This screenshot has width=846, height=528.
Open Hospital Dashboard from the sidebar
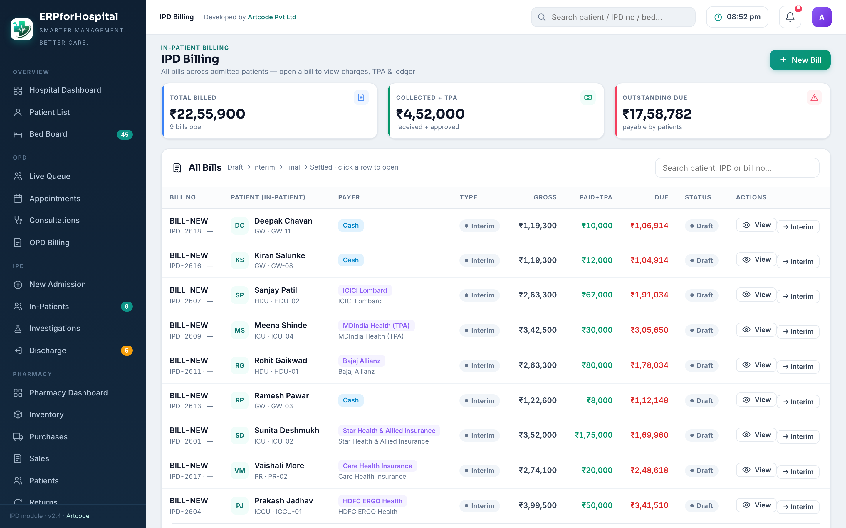point(73,90)
